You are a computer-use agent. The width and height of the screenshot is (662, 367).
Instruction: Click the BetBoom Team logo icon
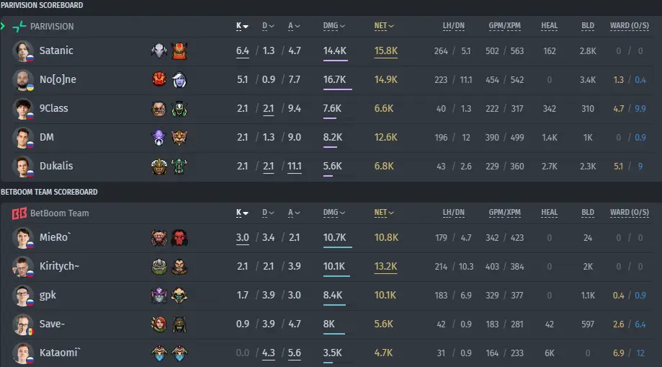click(x=19, y=213)
